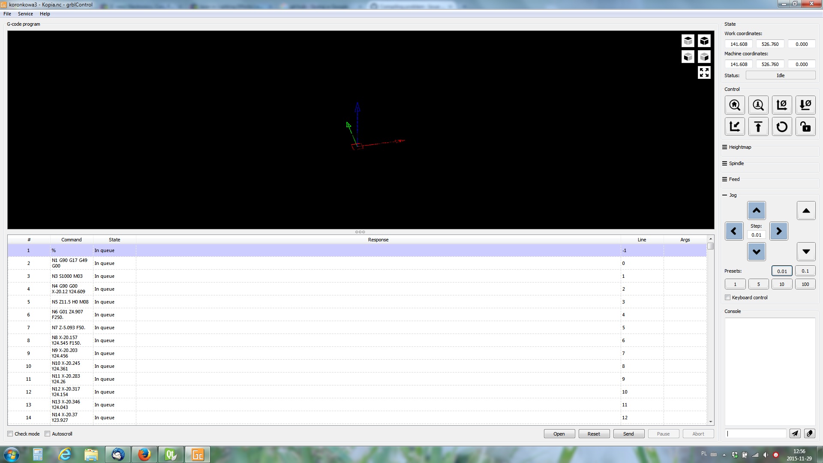
Task: Enable Check mode checkbox
Action: click(10, 434)
